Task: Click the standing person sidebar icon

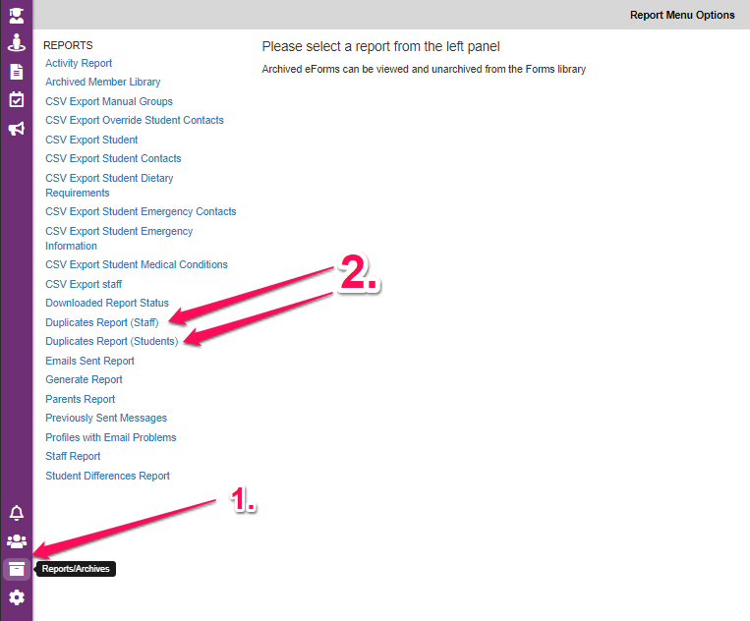Action: point(16,42)
